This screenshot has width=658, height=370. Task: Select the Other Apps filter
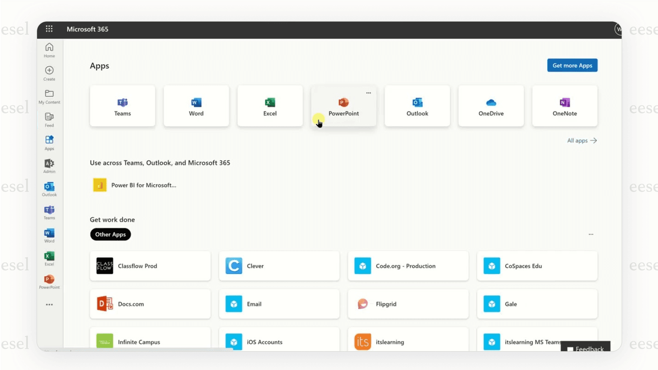(110, 234)
